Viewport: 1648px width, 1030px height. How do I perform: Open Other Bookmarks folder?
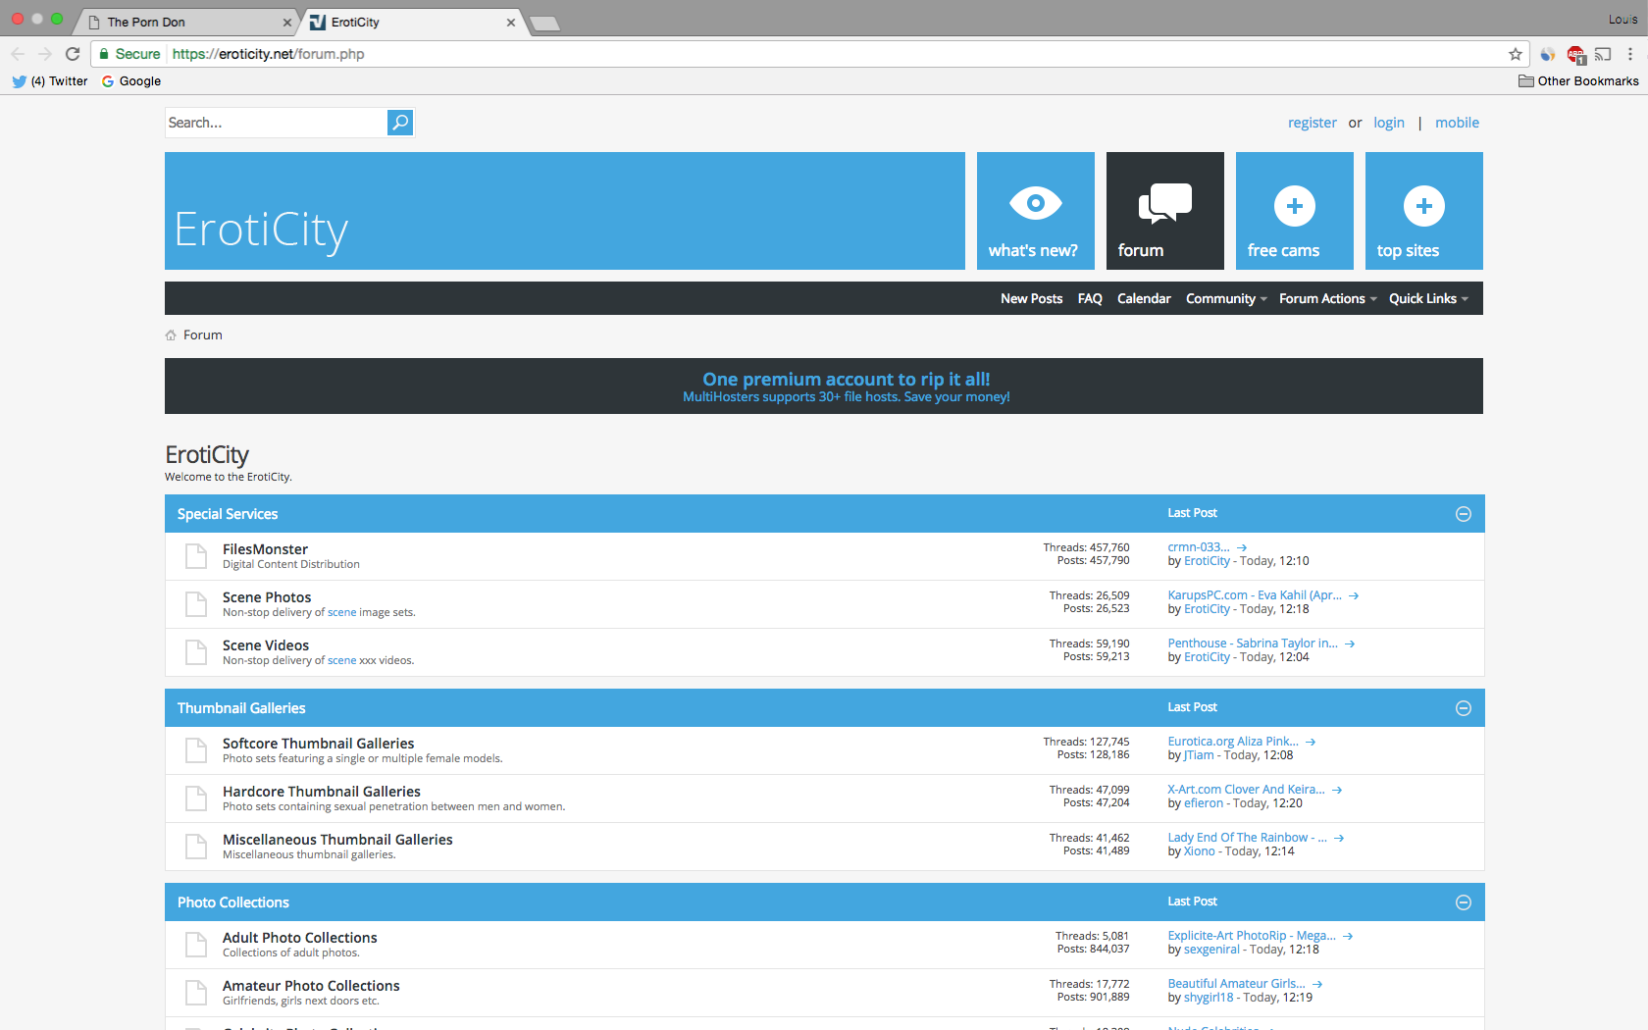(x=1578, y=81)
